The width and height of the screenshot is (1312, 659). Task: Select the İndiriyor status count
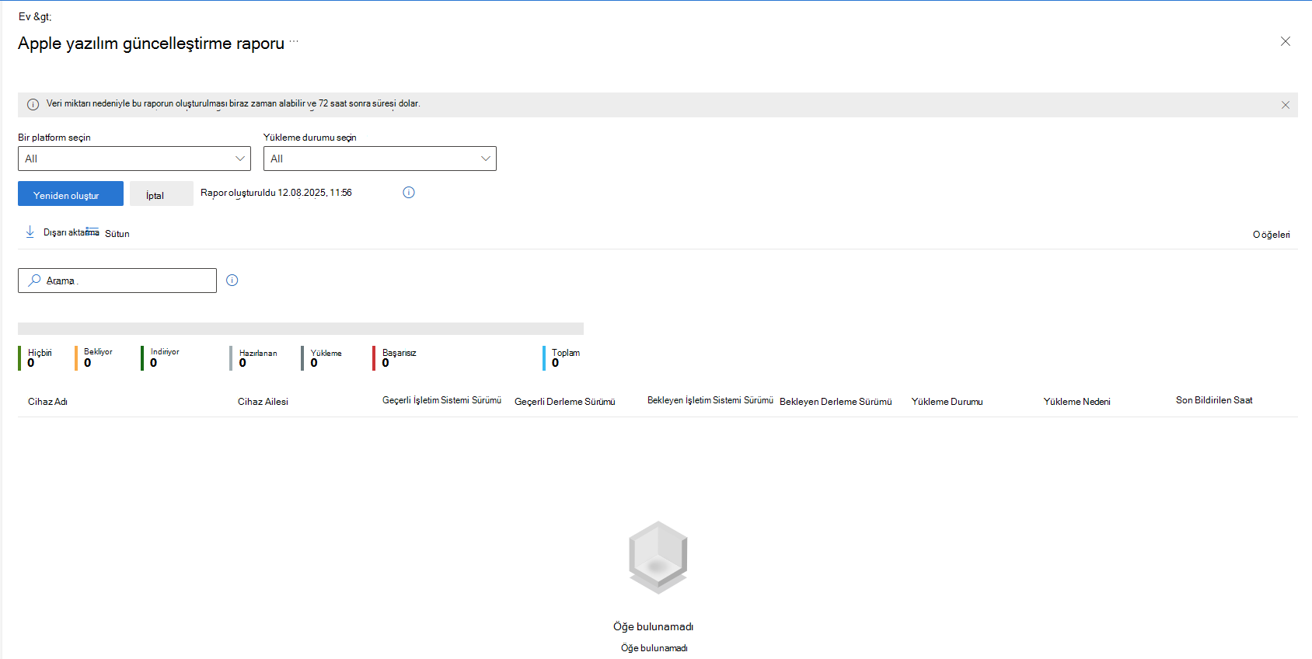(161, 357)
